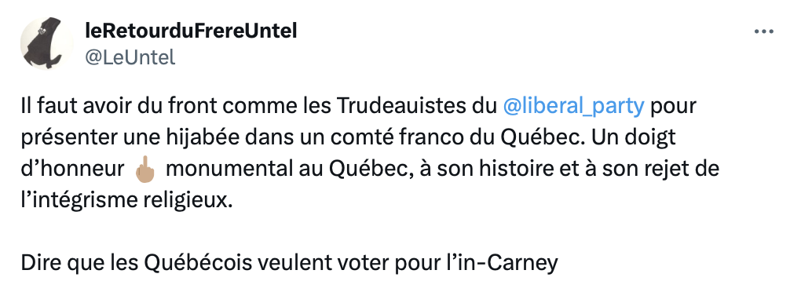This screenshot has height=292, width=790.
Task: Click the closing line starting "Dire que"
Action: pos(290,263)
